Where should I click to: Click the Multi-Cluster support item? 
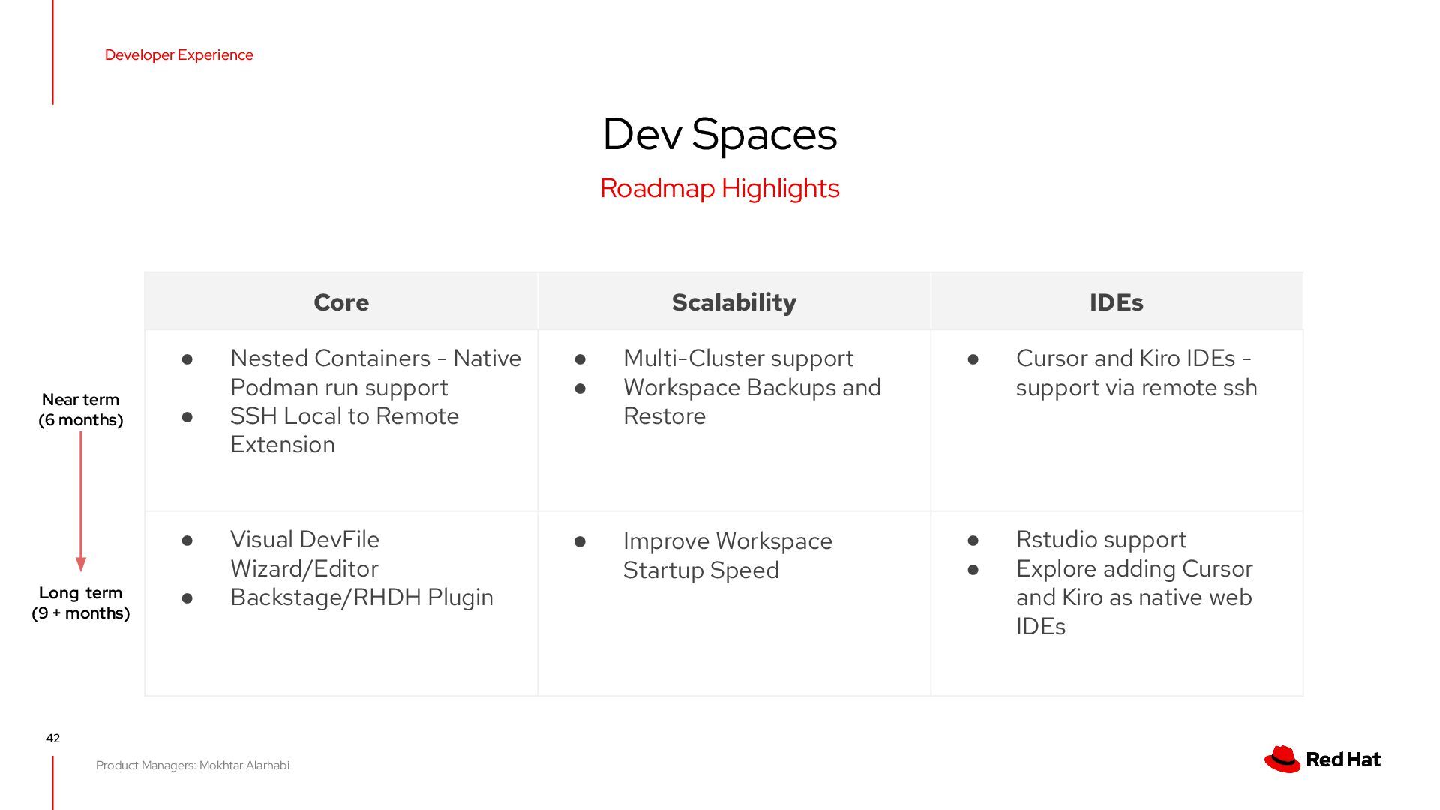click(738, 358)
